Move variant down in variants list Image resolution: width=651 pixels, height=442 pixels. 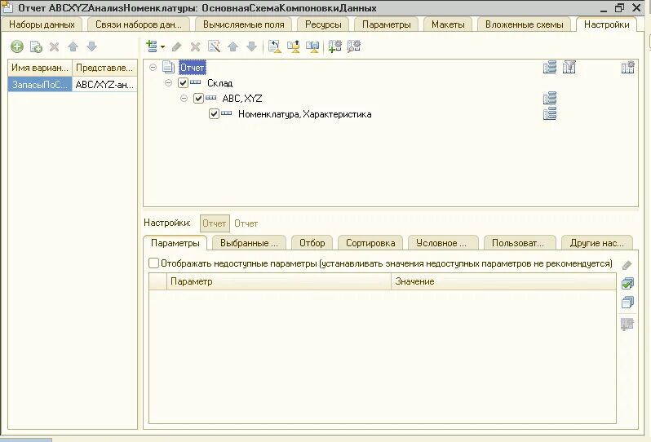tap(91, 46)
